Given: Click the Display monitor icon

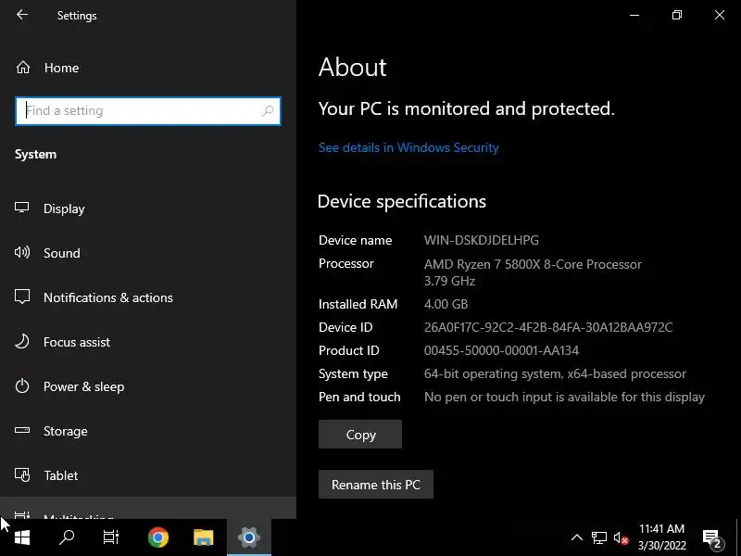Looking at the screenshot, I should click(21, 208).
